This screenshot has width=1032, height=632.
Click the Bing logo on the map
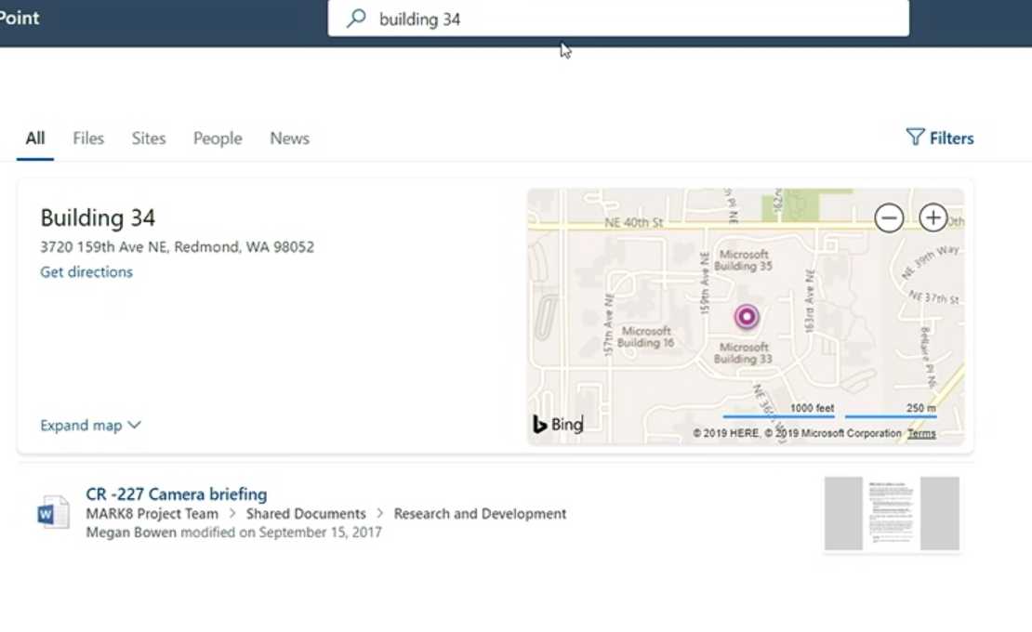click(558, 425)
